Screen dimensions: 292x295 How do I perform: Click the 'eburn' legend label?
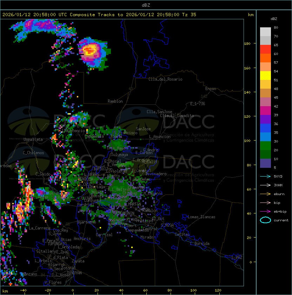pos(279,194)
